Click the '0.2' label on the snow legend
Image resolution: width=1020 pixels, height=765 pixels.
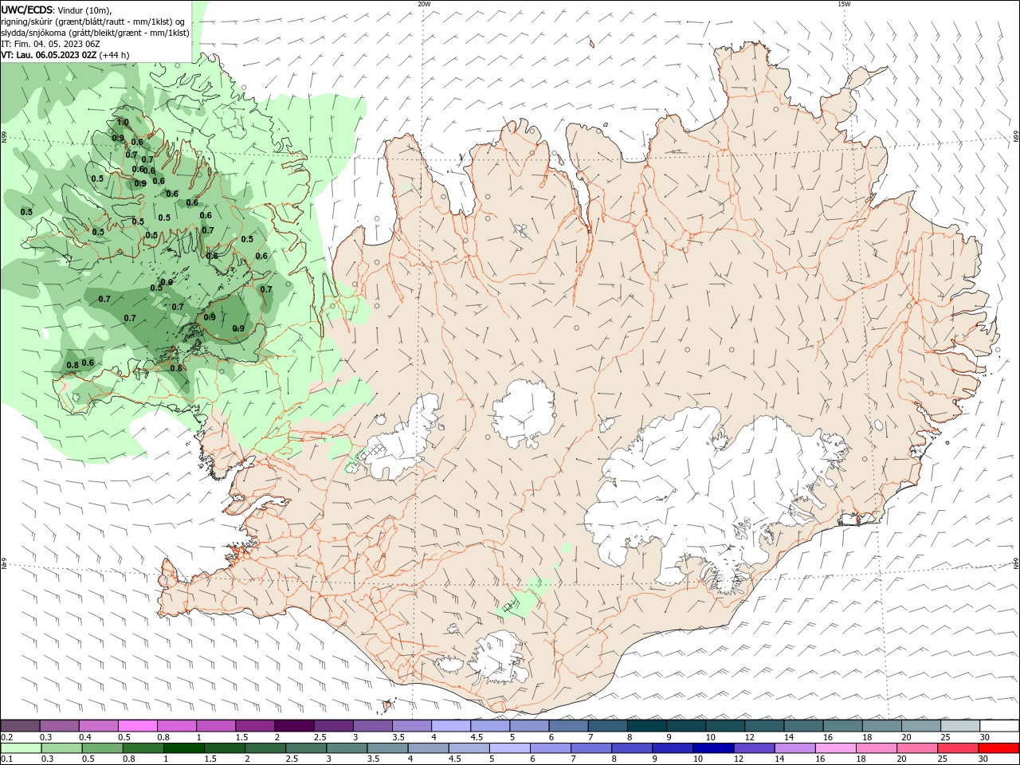[x=7, y=737]
